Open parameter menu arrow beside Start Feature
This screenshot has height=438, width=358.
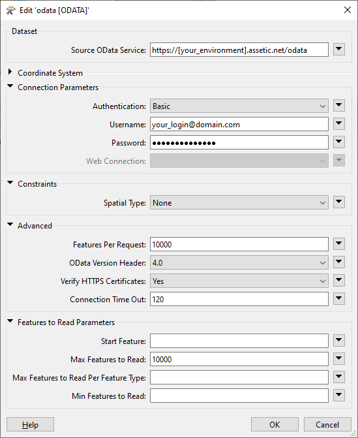click(338, 341)
